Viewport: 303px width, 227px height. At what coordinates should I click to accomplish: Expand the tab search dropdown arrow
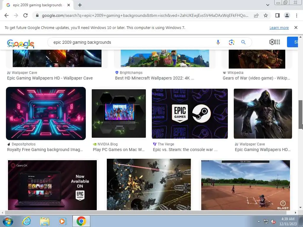tap(267, 5)
